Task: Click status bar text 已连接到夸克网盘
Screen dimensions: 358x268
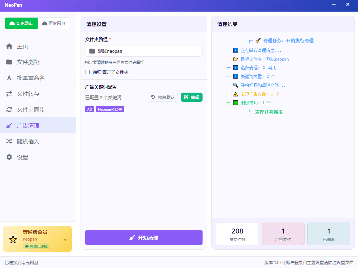Action: tap(21, 262)
